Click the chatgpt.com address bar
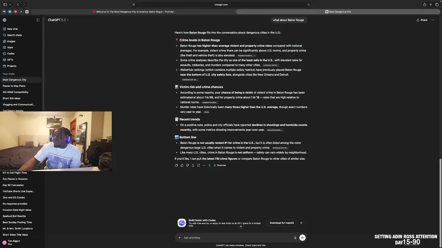 (x=221, y=4)
